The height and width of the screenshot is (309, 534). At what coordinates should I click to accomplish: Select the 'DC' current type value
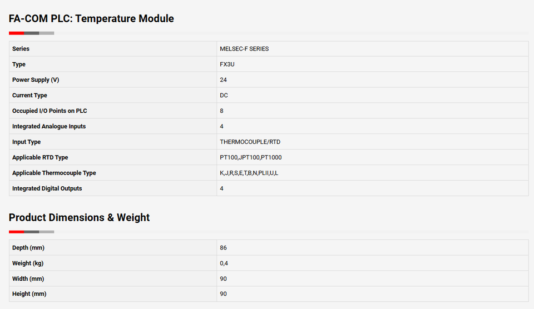pyautogui.click(x=224, y=96)
